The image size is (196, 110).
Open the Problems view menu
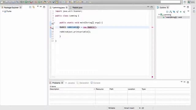(182, 82)
